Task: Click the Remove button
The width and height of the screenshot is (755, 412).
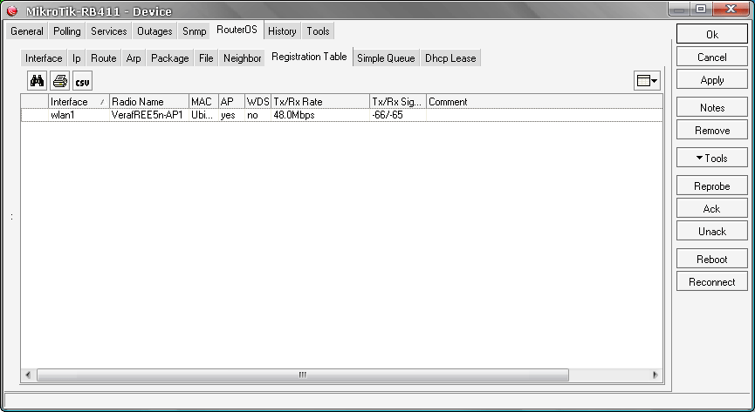Action: coord(711,131)
